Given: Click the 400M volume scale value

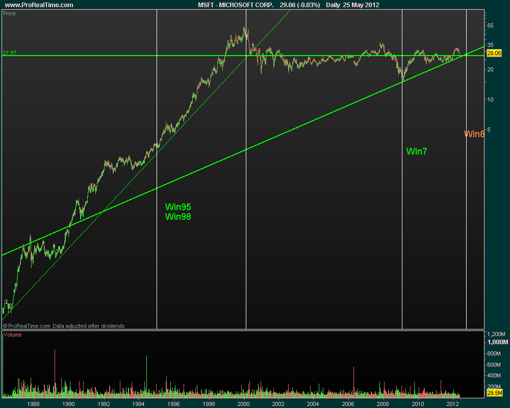Looking at the screenshot, I should point(494,375).
